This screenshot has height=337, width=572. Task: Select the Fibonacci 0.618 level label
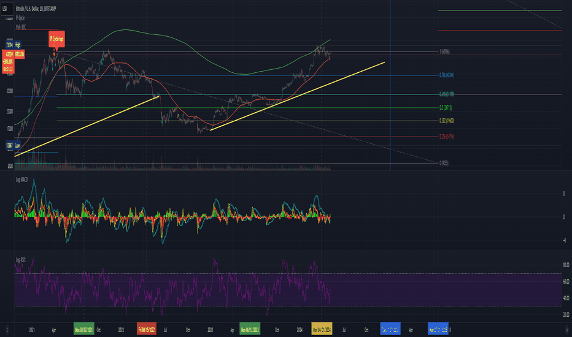(447, 94)
